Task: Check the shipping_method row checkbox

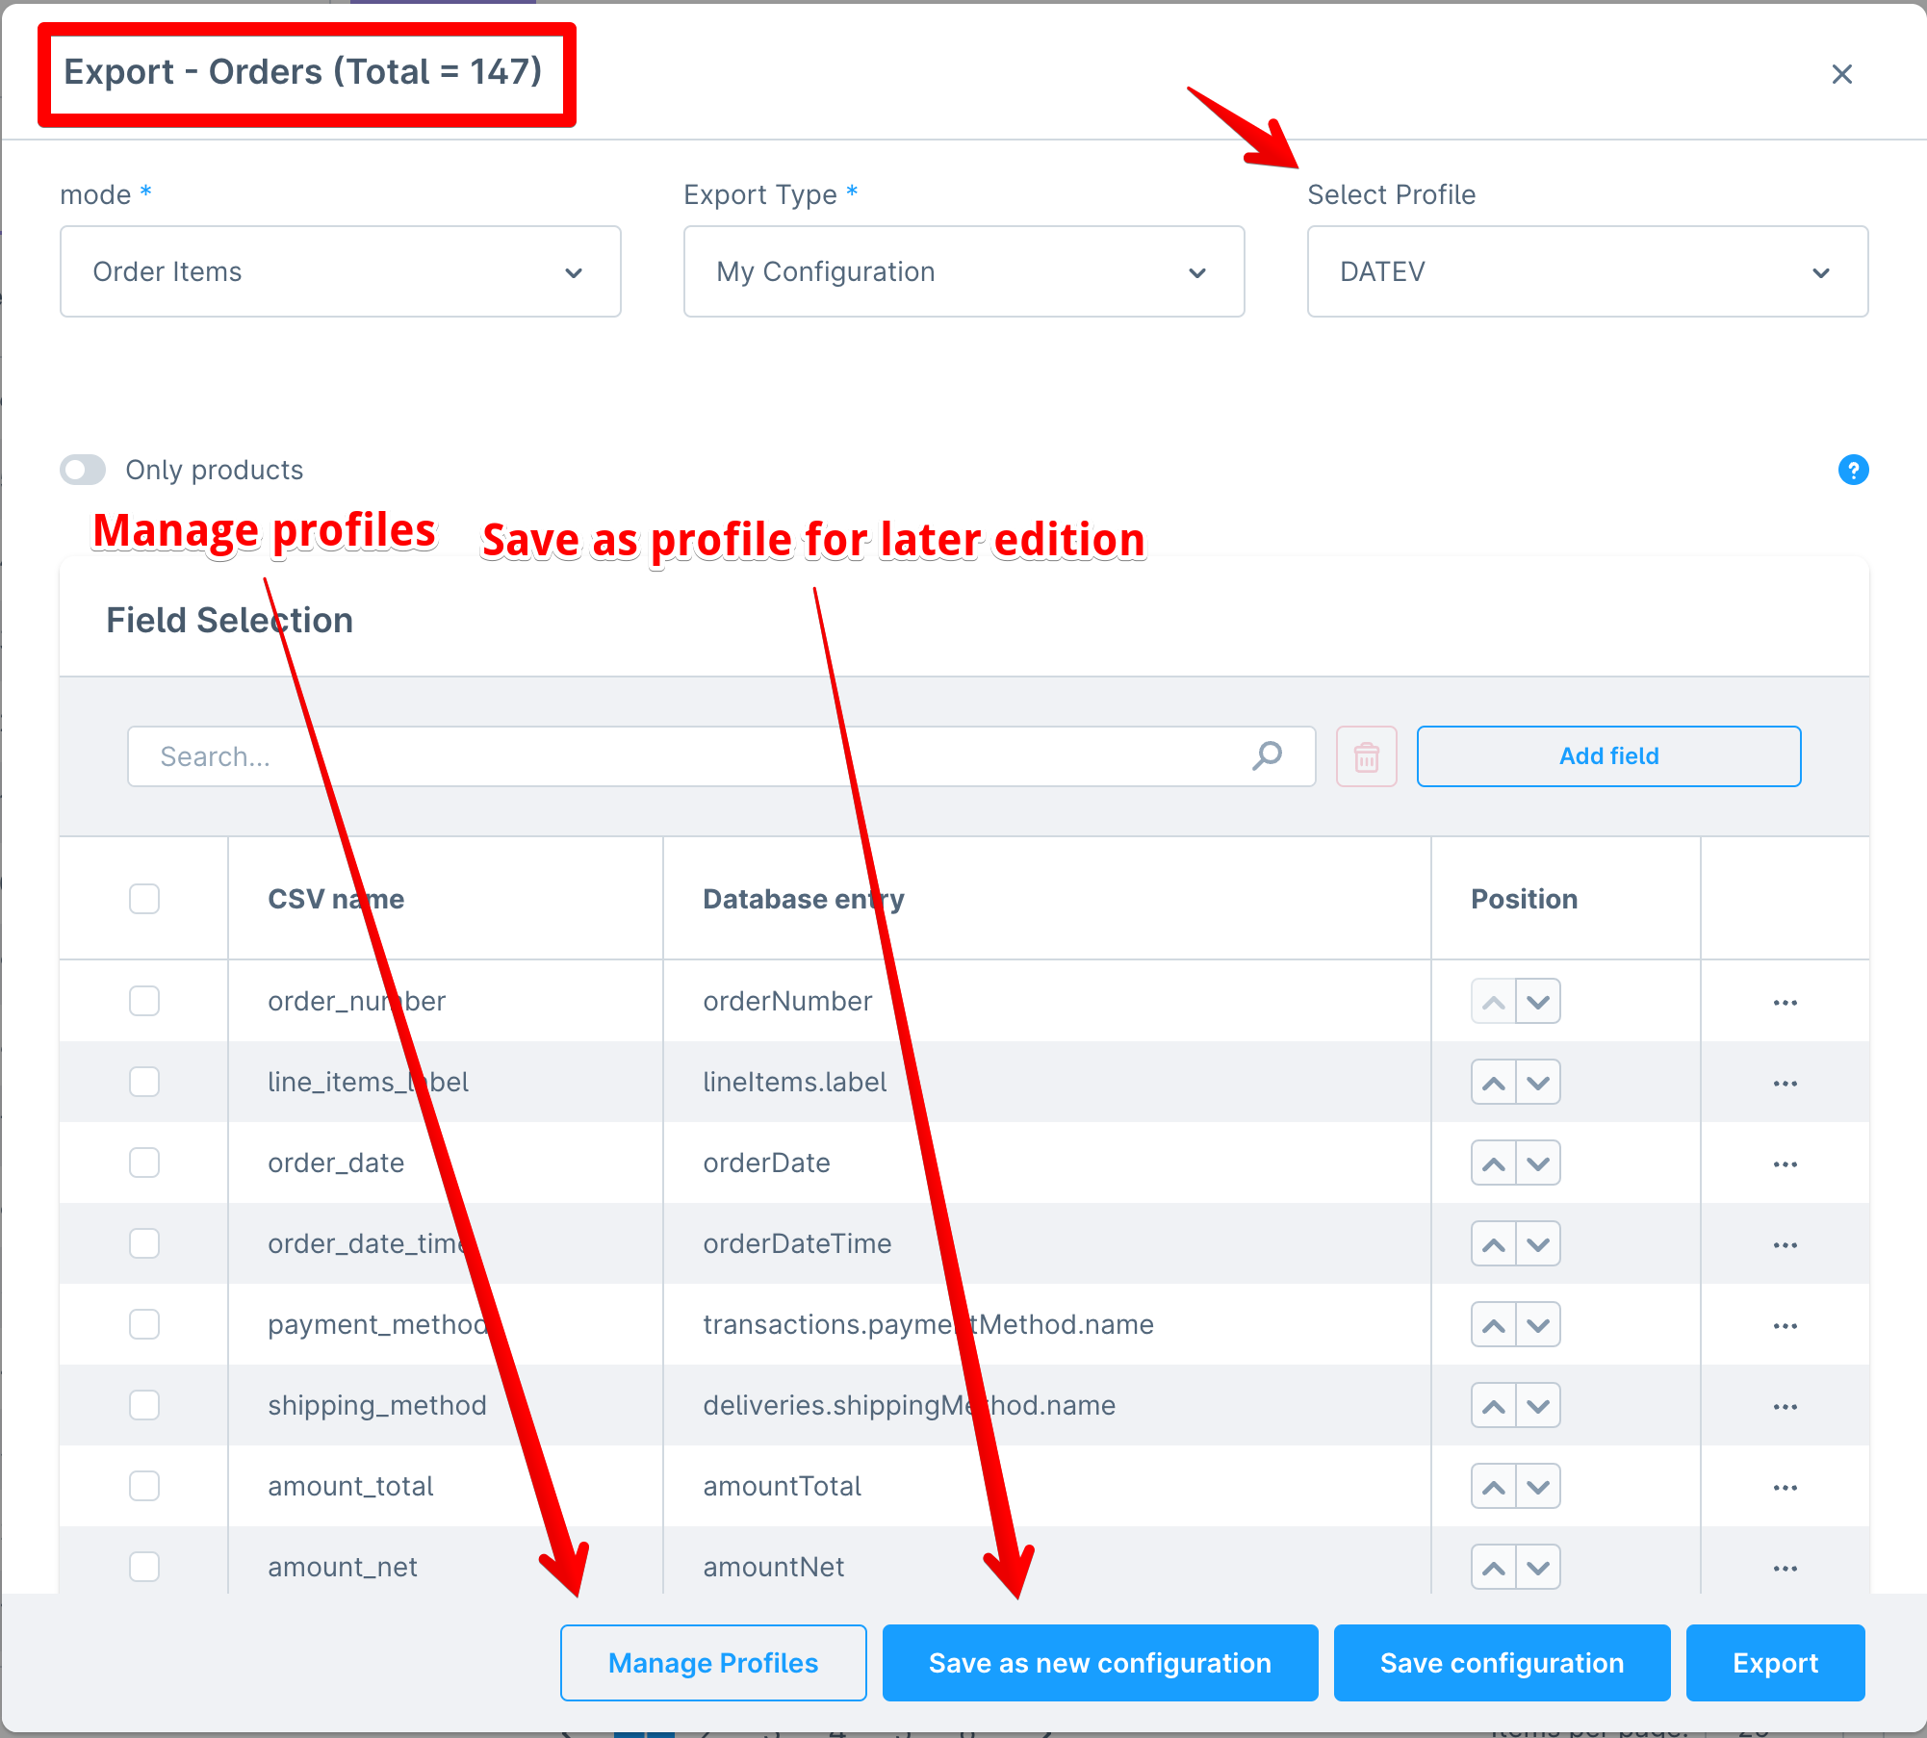Action: 144,1405
